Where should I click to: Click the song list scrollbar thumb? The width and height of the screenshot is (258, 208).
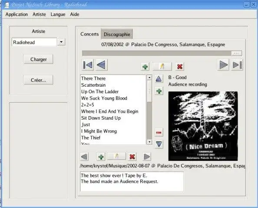point(149,91)
